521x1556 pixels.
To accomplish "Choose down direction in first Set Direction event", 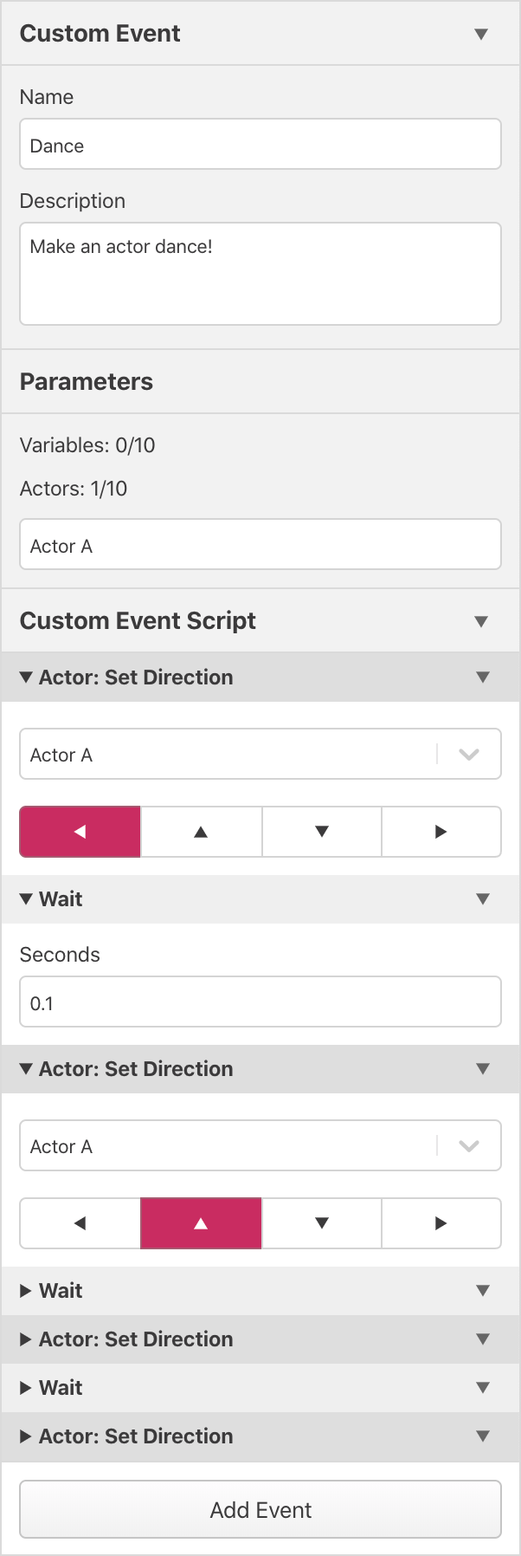I will [321, 832].
